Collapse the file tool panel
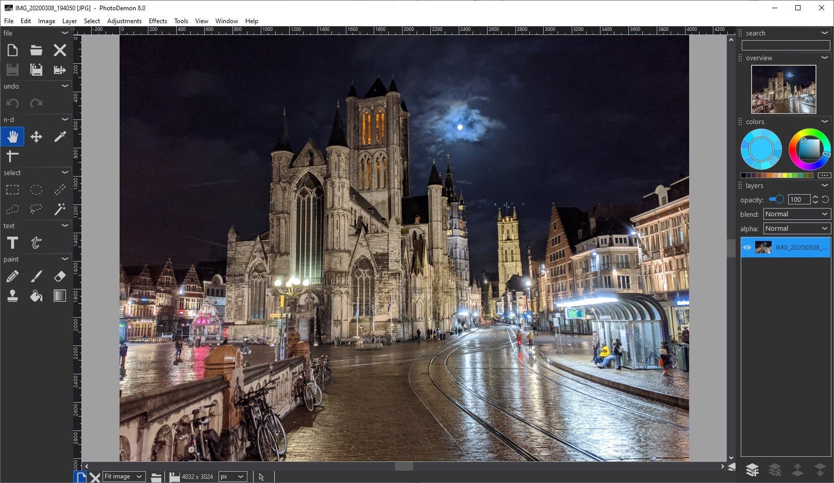Image resolution: width=834 pixels, height=483 pixels. point(65,33)
